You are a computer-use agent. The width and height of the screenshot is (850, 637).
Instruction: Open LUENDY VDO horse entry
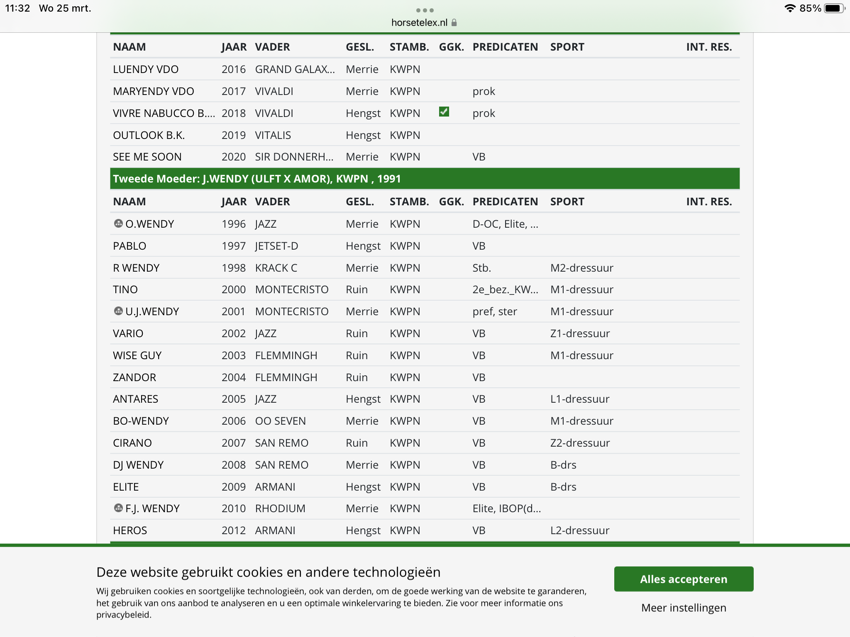point(146,69)
